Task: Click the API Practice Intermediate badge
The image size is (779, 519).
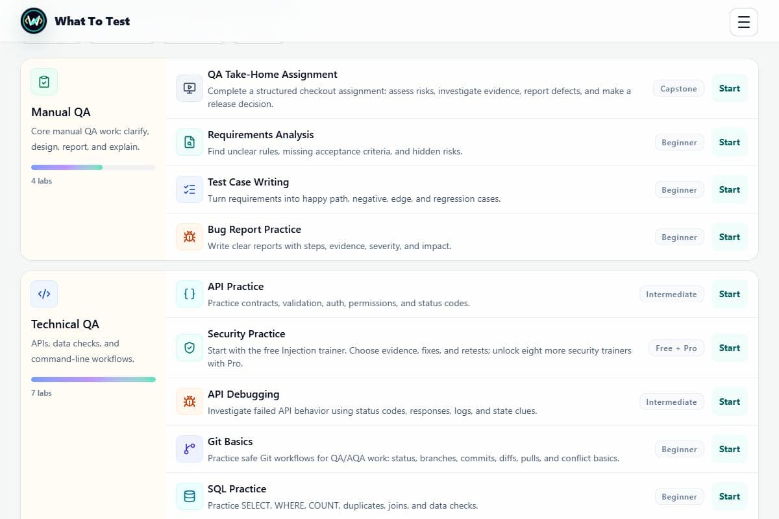Action: [x=671, y=295]
